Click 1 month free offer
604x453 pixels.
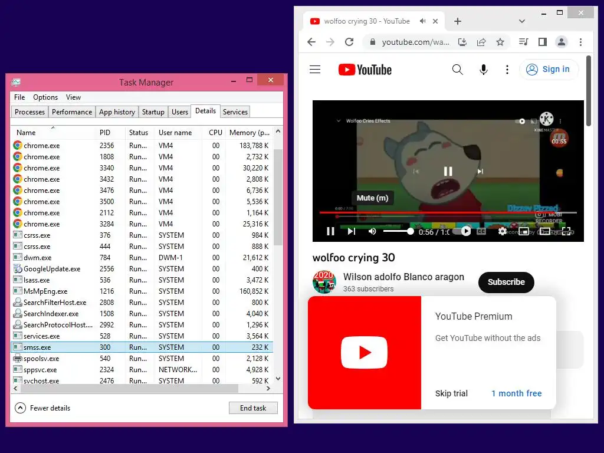[x=516, y=393]
